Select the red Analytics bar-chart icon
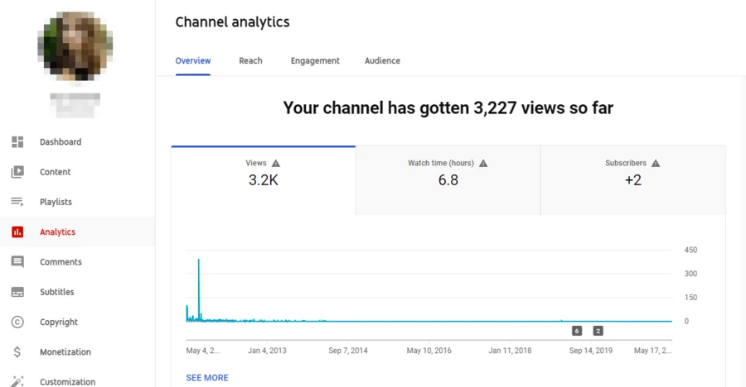The image size is (746, 387). coord(17,232)
